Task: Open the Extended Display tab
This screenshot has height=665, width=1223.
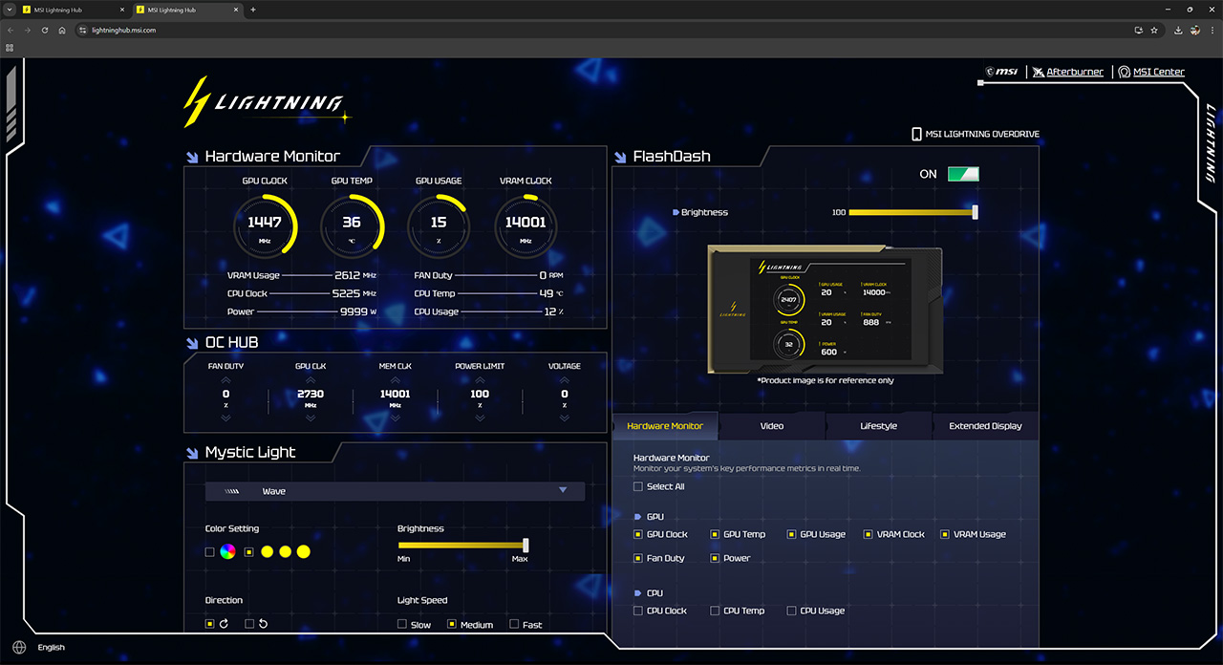Action: [x=985, y=426]
